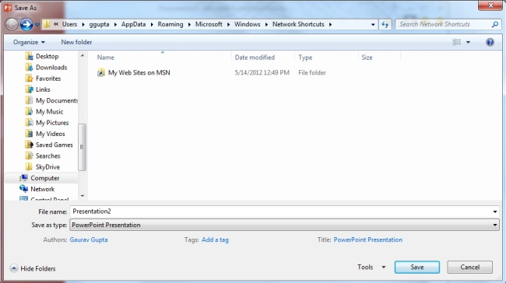
Task: Click the refresh icon beside address bar
Action: click(385, 25)
